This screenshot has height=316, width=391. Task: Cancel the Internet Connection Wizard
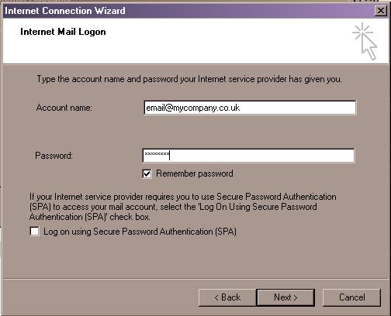(351, 297)
